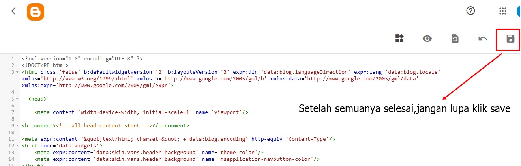Screen dimensions: 521x166
Task: Place cursor in DOCTYPE html line
Action: pos(45,65)
